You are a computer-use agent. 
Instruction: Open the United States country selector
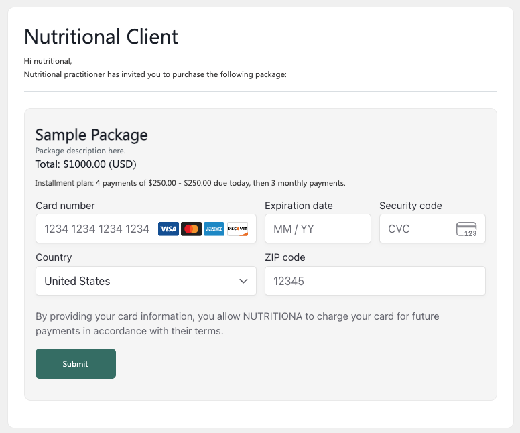coord(146,281)
